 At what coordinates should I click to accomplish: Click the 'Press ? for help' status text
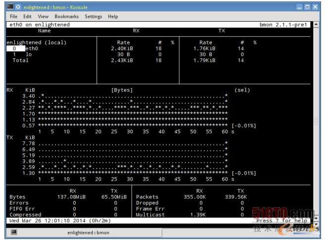pos(281,221)
